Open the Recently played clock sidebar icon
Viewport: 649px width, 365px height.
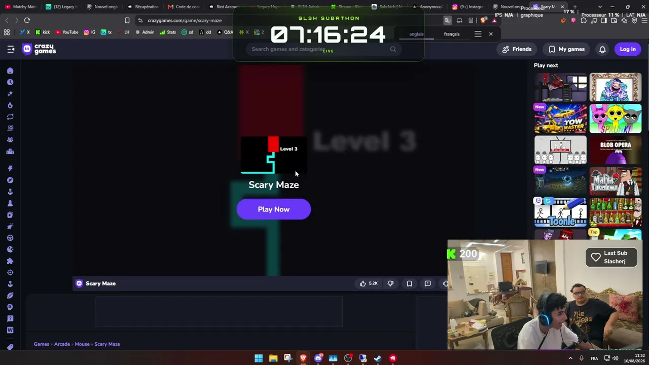coord(10,82)
